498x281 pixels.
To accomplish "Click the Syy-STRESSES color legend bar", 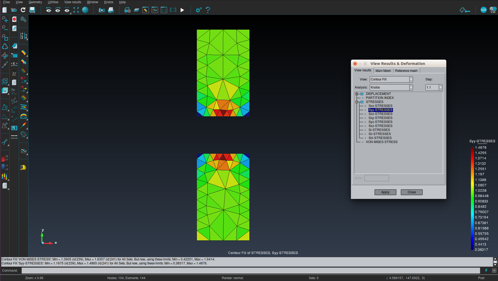I will tap(472, 199).
